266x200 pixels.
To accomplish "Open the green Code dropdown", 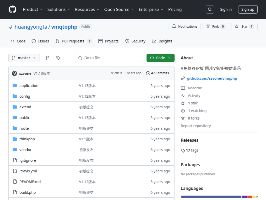I will tap(160, 58).
